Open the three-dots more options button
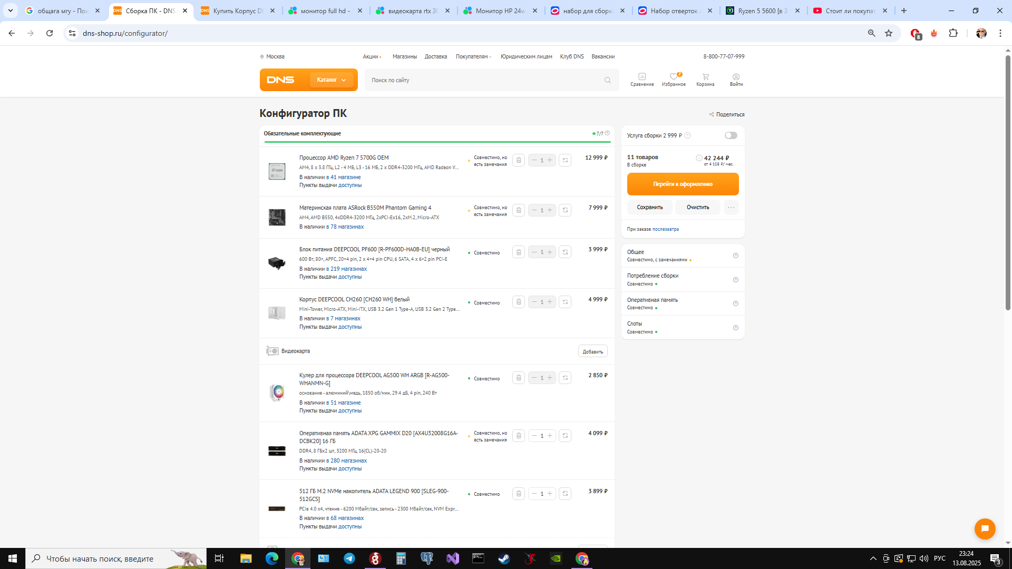The image size is (1012, 569). tap(731, 208)
